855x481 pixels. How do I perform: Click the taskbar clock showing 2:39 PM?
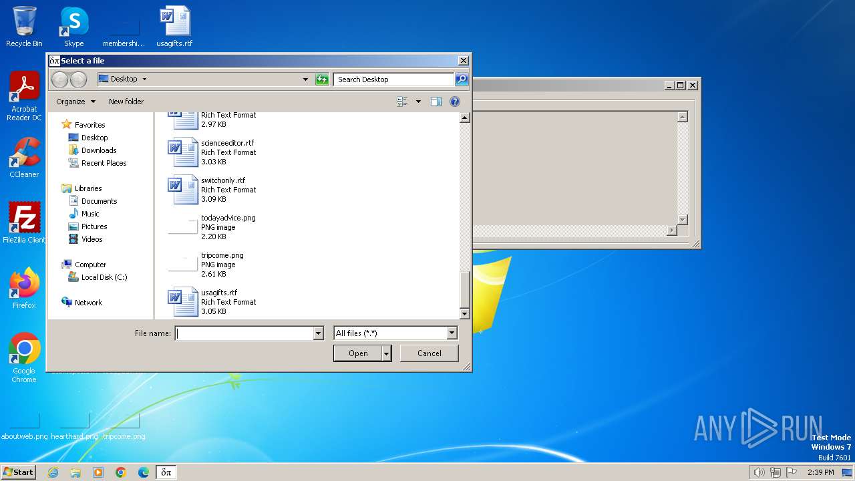click(x=821, y=472)
